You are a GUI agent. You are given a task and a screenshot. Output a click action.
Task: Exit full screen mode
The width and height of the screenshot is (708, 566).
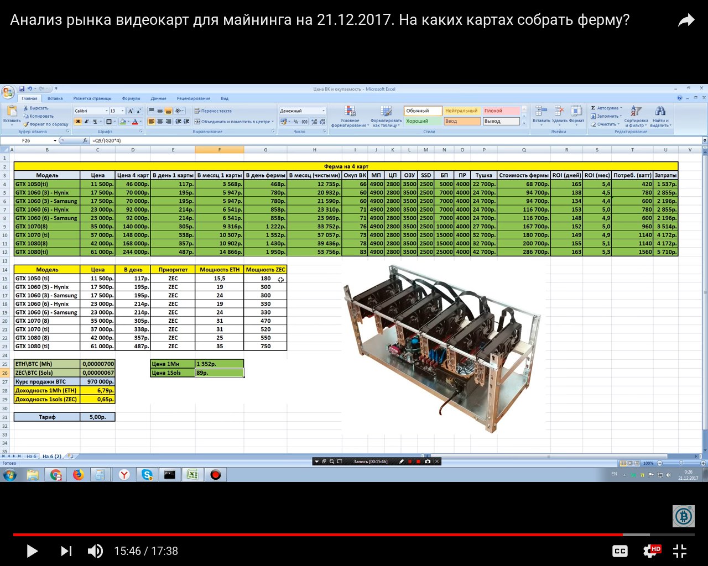[680, 551]
